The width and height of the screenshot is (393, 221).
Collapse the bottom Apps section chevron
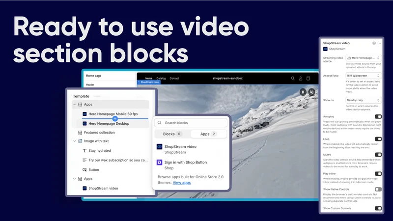coord(75,179)
